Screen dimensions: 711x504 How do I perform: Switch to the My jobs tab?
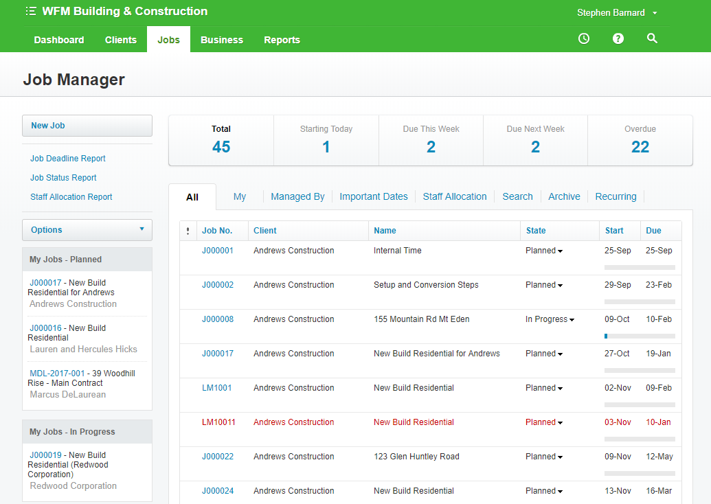tap(240, 196)
